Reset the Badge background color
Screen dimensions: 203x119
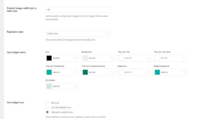[184, 72]
